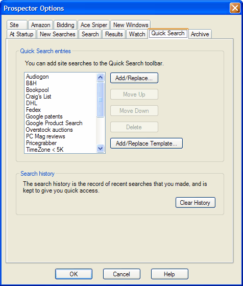Click the Add/Replace Template... button
243x286 pixels.
click(147, 144)
